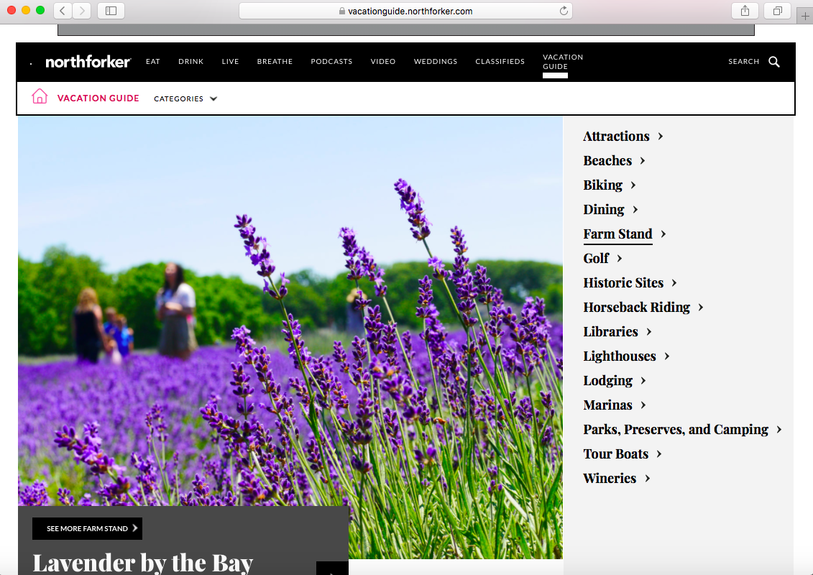Click the pink home icon
The width and height of the screenshot is (813, 575).
pos(40,96)
